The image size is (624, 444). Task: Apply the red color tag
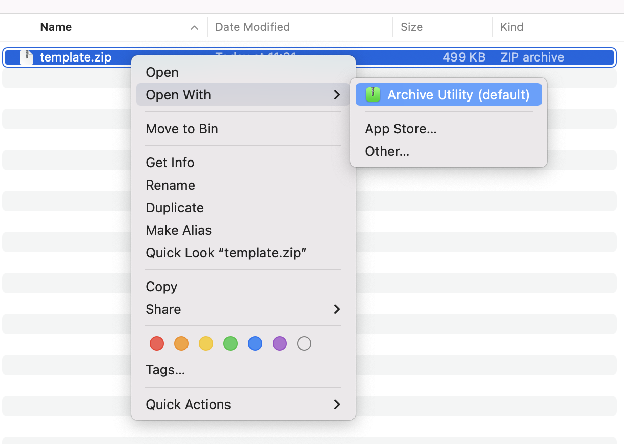pyautogui.click(x=157, y=344)
